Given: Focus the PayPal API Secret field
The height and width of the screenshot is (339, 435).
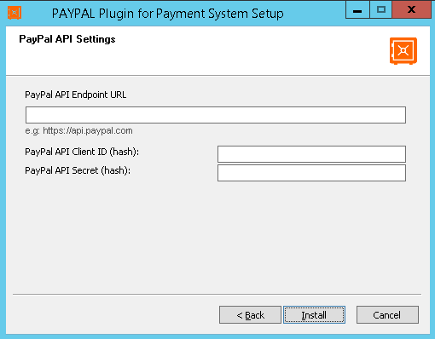Looking at the screenshot, I should pyautogui.click(x=311, y=173).
